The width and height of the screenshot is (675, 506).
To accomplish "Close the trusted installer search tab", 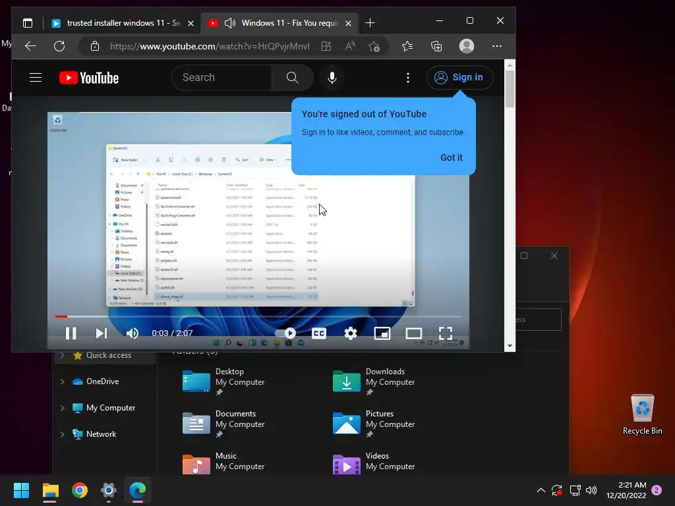I will [191, 23].
